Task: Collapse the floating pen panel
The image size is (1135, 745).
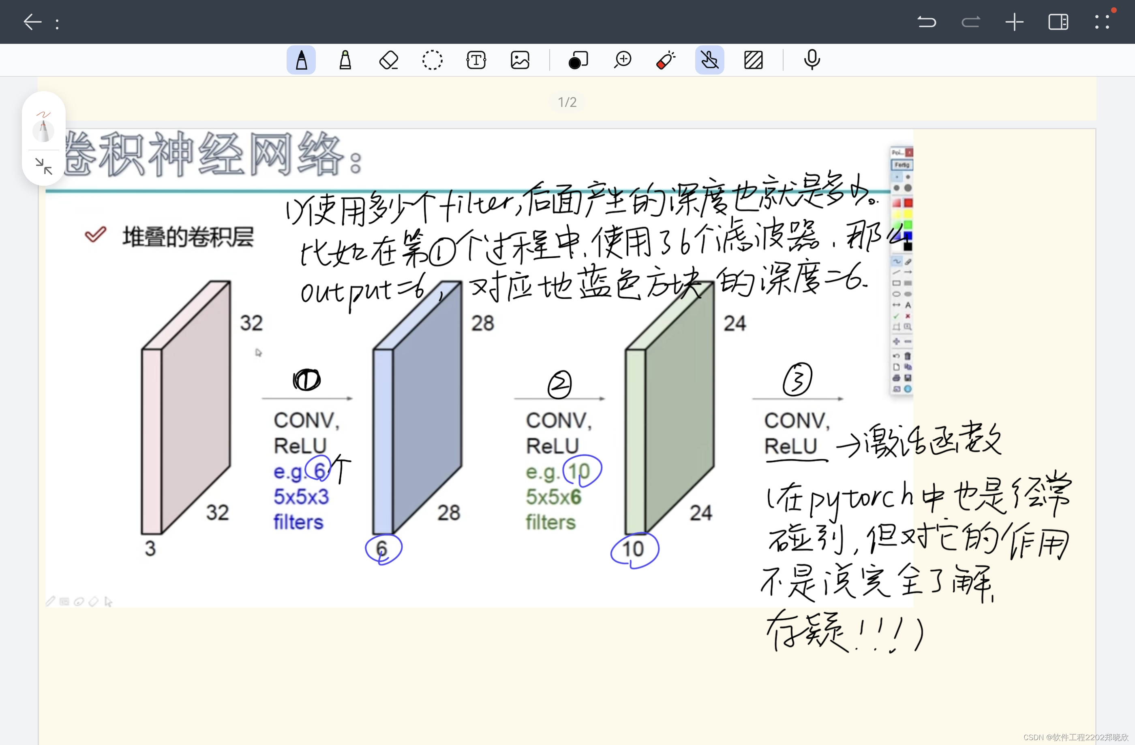Action: coord(44,166)
